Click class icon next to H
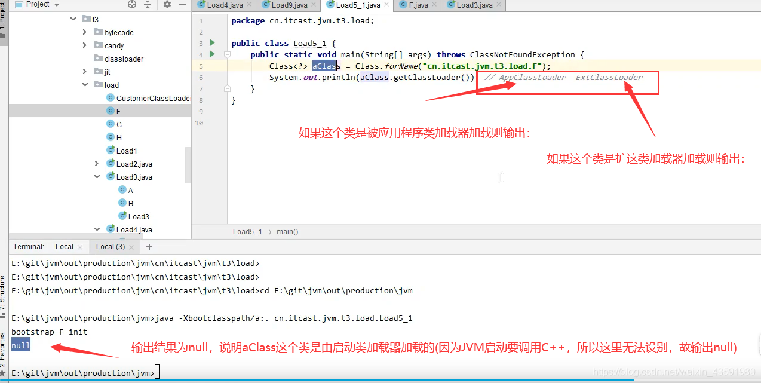Image resolution: width=761 pixels, height=383 pixels. pyautogui.click(x=111, y=137)
